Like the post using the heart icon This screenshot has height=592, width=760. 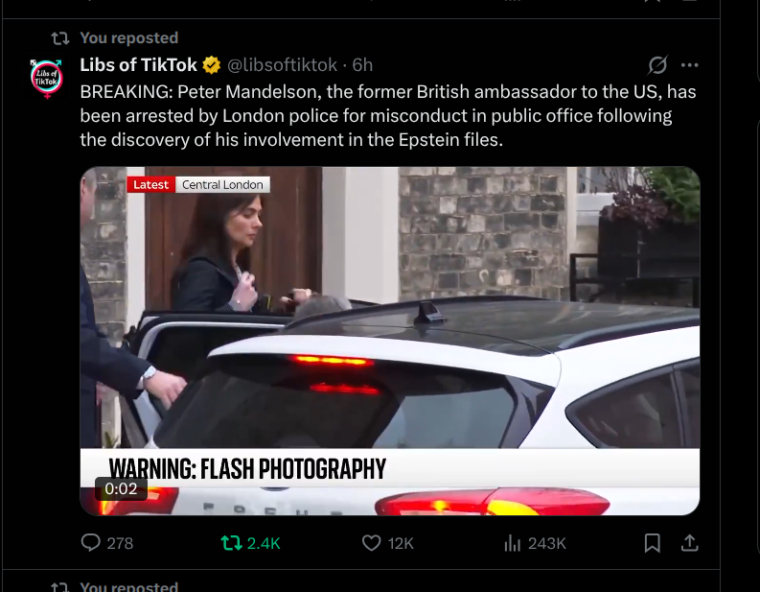(372, 543)
